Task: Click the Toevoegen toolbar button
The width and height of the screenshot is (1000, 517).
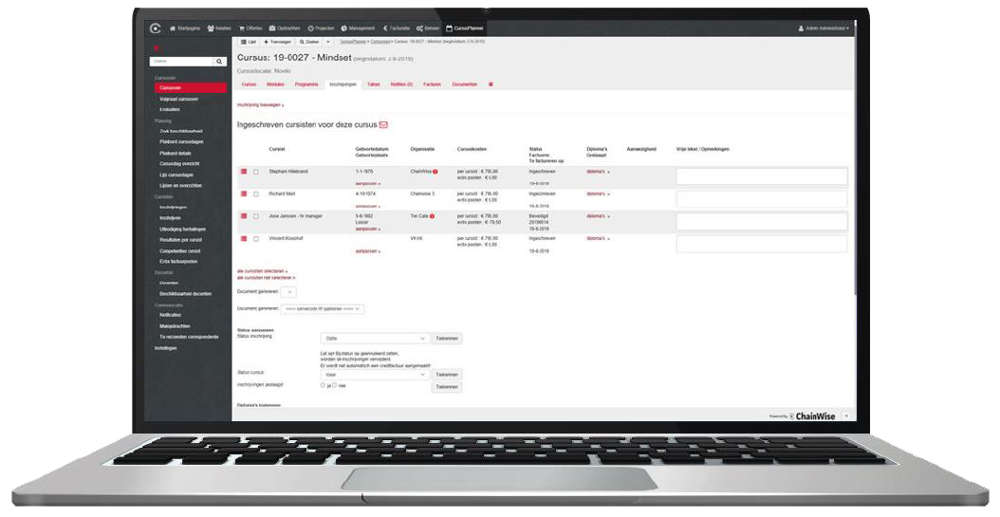Action: [x=277, y=42]
